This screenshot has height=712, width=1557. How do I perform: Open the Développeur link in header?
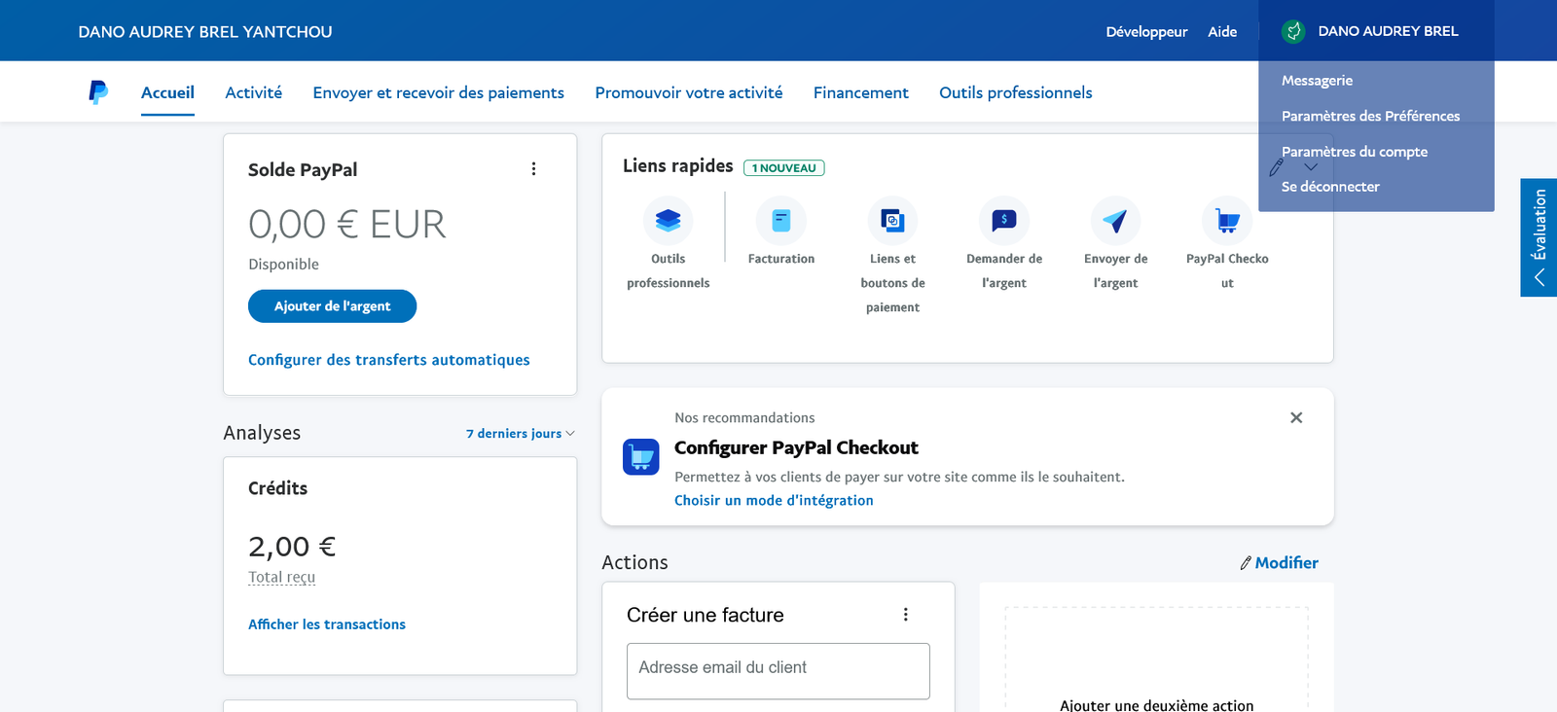point(1146,31)
